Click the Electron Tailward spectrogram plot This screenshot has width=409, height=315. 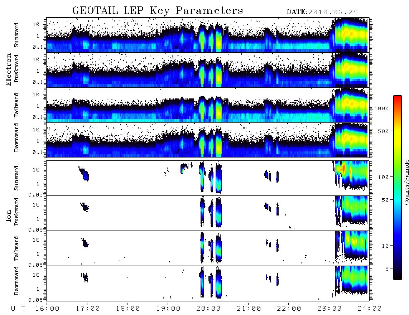pos(208,105)
